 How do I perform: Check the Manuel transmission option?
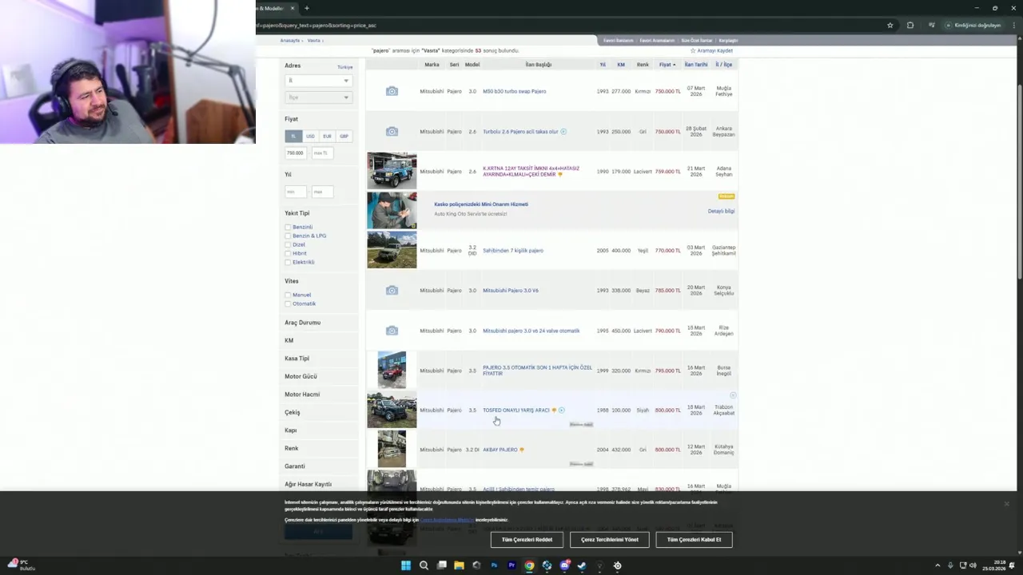point(288,295)
